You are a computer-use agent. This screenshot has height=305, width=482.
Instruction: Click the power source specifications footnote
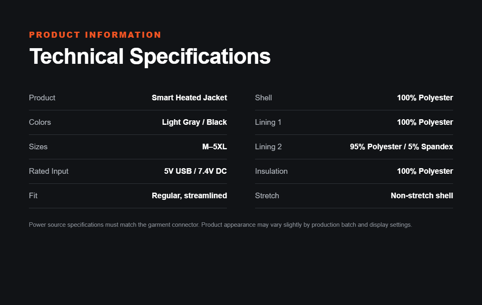pos(221,225)
